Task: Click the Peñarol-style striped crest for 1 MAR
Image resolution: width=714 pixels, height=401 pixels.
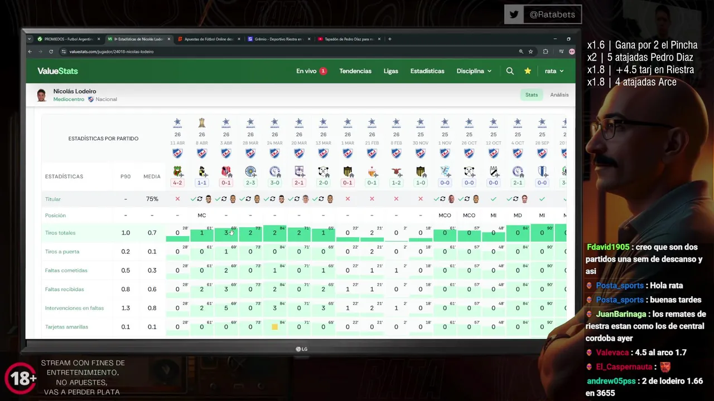Action: 348,172
